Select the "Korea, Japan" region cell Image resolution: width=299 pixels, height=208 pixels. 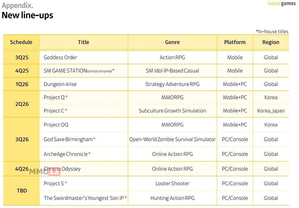[x=271, y=111]
